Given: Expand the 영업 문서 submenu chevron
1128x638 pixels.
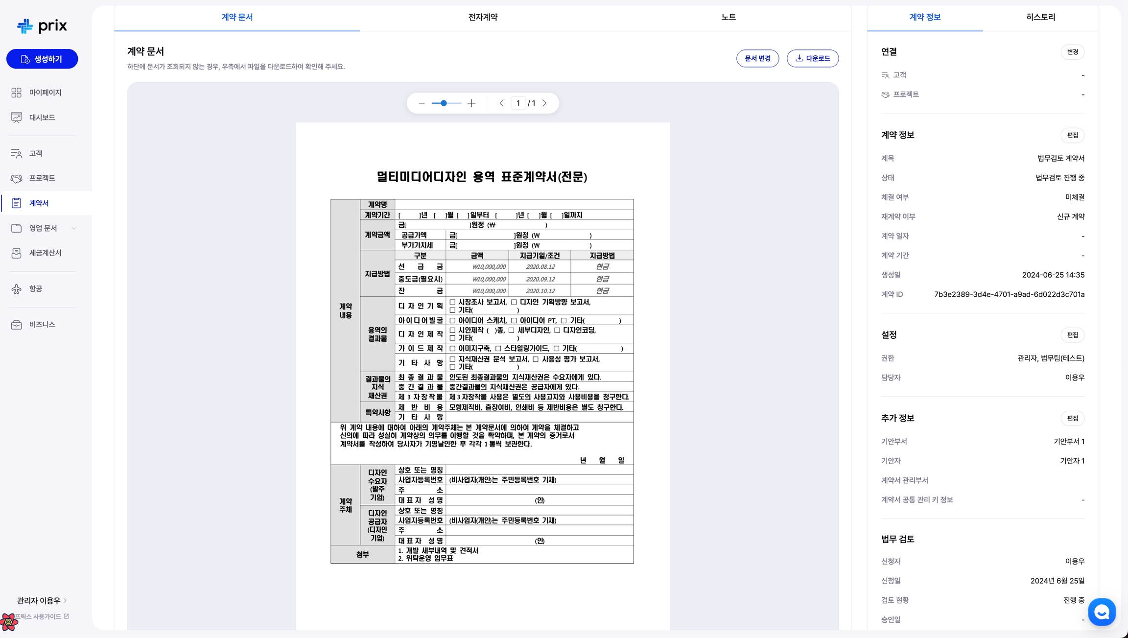Looking at the screenshot, I should pyautogui.click(x=74, y=228).
